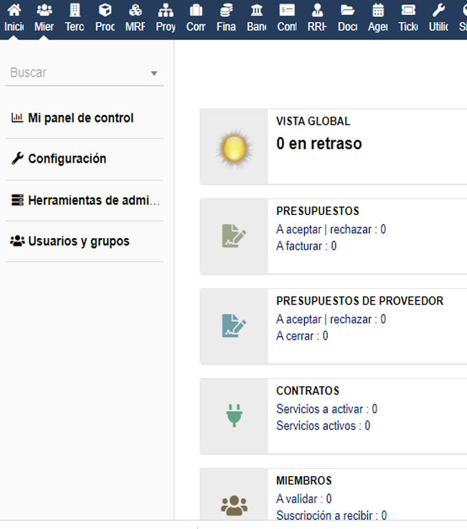
Task: Open the Productos cube icon
Action: point(105,17)
